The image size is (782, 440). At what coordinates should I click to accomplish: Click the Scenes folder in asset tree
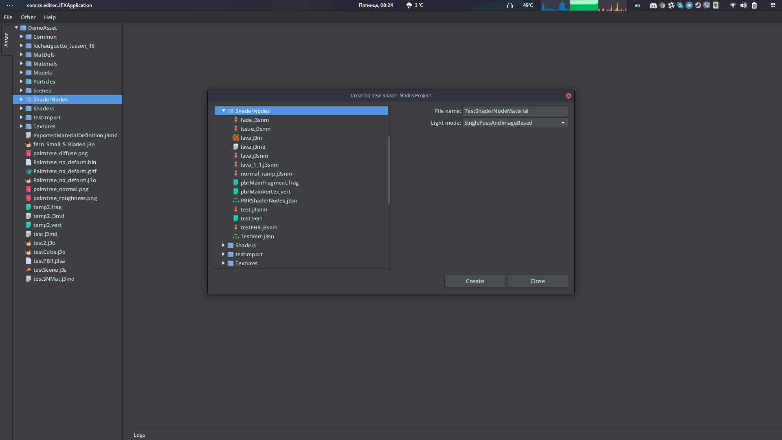click(42, 90)
